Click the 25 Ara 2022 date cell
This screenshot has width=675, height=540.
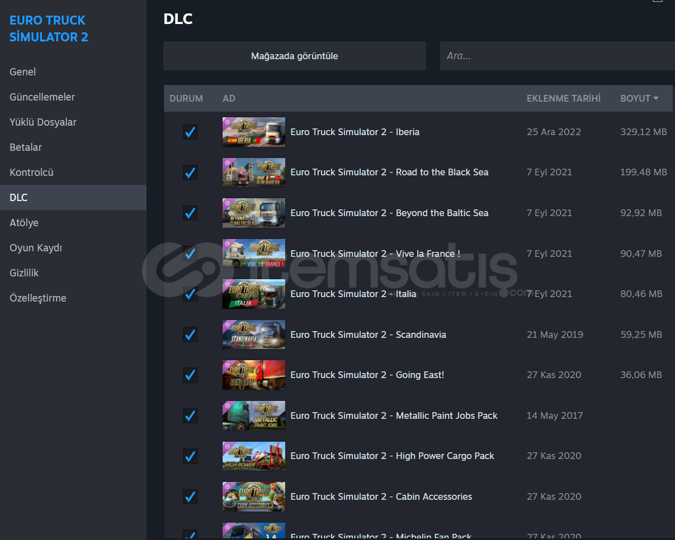point(554,132)
